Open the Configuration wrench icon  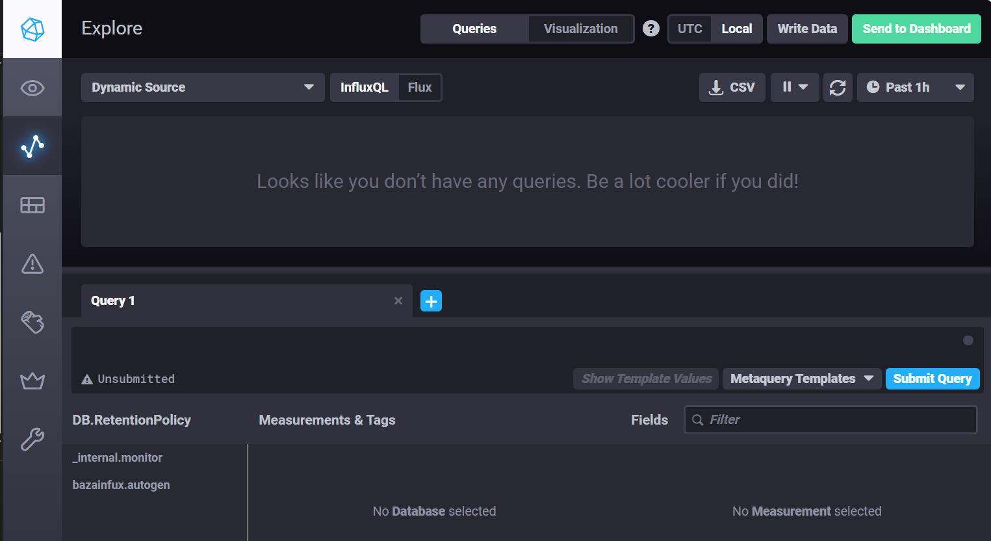32,440
